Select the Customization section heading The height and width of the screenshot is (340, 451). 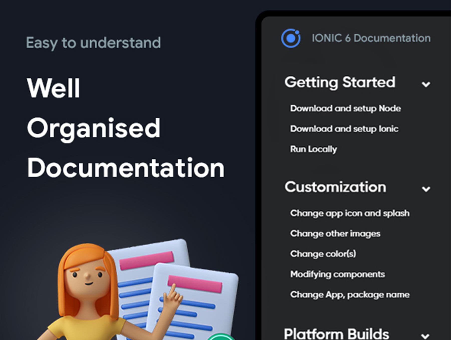[335, 187]
